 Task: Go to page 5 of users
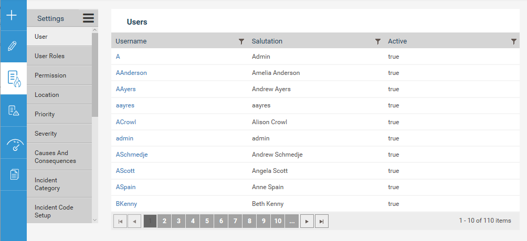[207, 221]
